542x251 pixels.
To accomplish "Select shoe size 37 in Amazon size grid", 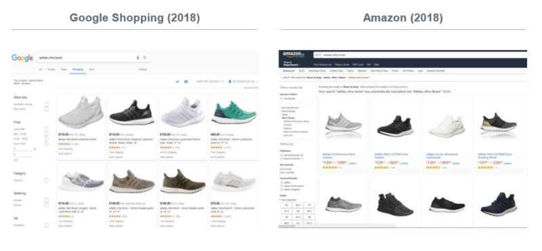I will (x=310, y=205).
